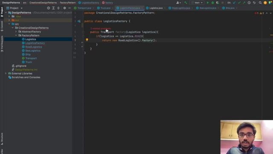Select Truck class in project tree
273x154 pixels.
(29, 62)
